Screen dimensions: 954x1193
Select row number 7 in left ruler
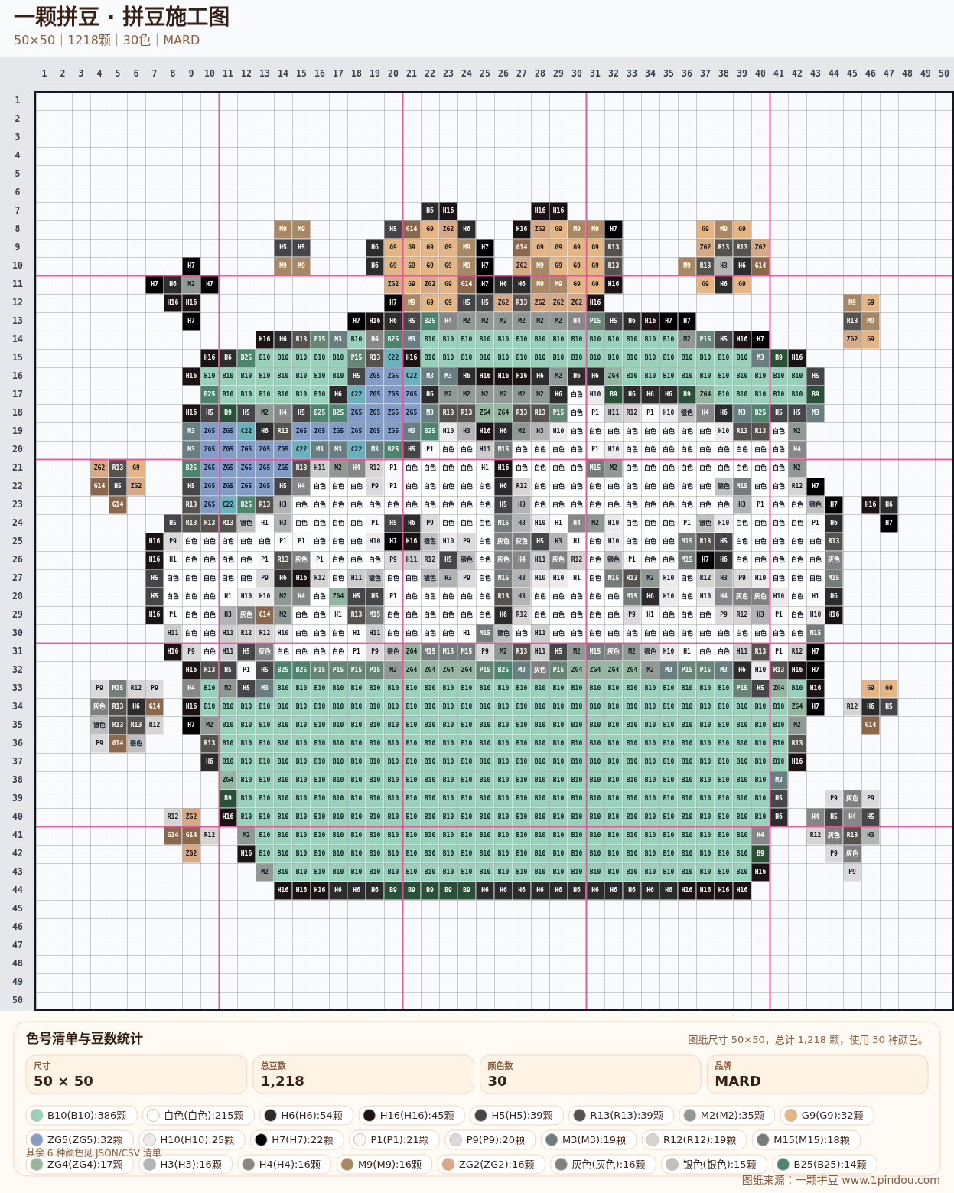18,210
